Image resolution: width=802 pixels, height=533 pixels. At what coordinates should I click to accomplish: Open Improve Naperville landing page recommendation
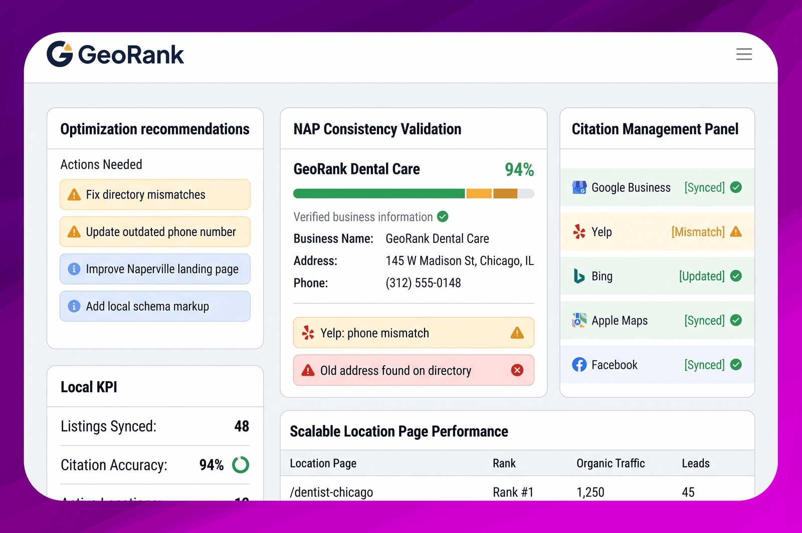point(155,269)
